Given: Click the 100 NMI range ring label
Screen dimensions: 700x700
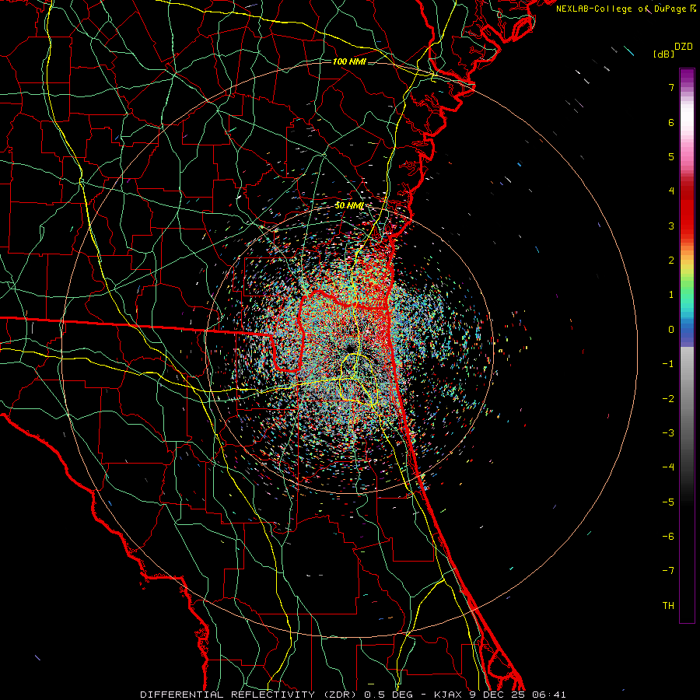Looking at the screenshot, I should coord(349,61).
